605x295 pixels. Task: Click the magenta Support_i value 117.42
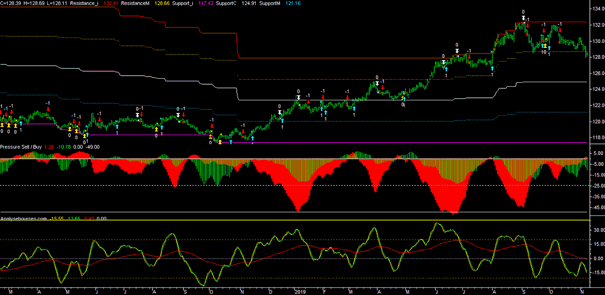coord(207,4)
